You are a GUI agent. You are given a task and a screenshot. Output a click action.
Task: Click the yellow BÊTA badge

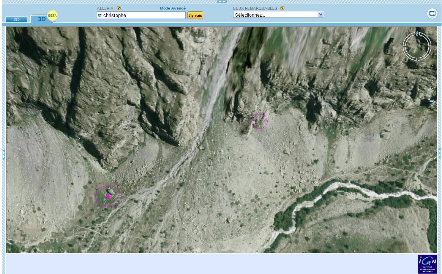pos(52,16)
